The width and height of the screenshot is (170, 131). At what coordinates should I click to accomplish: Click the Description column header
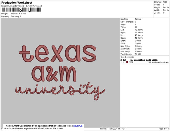point(139,60)
